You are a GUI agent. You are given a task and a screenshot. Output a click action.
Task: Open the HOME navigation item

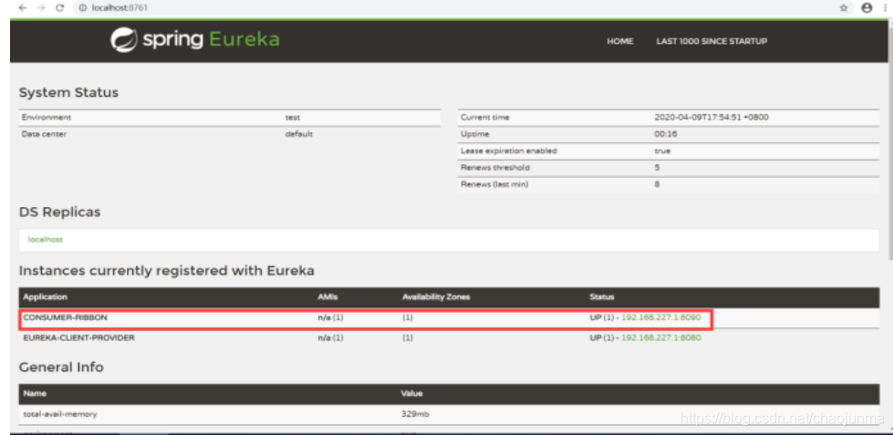[x=620, y=42]
